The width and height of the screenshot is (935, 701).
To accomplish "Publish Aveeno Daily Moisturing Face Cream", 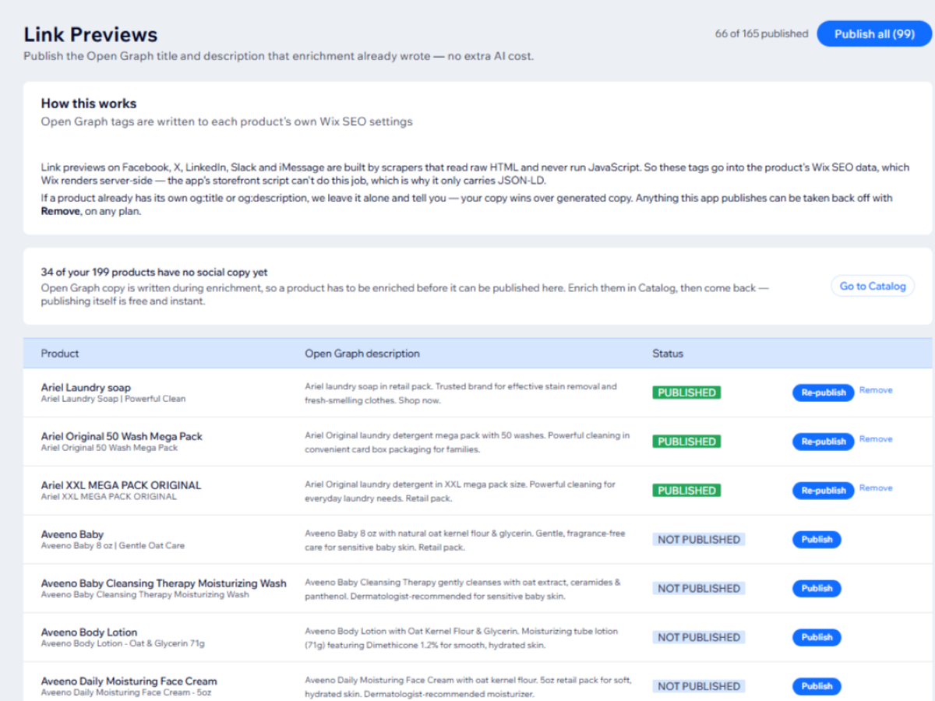I will [x=817, y=686].
